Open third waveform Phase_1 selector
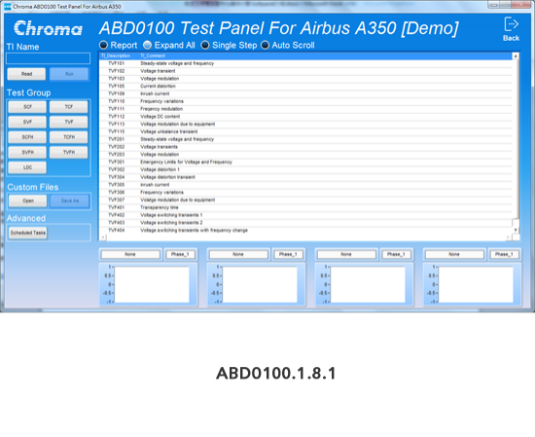 [396, 254]
